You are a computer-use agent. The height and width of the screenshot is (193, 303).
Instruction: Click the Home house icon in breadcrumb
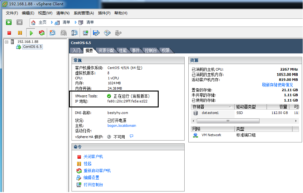click(x=33, y=22)
